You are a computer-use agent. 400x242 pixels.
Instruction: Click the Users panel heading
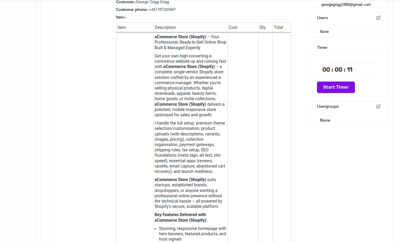click(x=322, y=18)
